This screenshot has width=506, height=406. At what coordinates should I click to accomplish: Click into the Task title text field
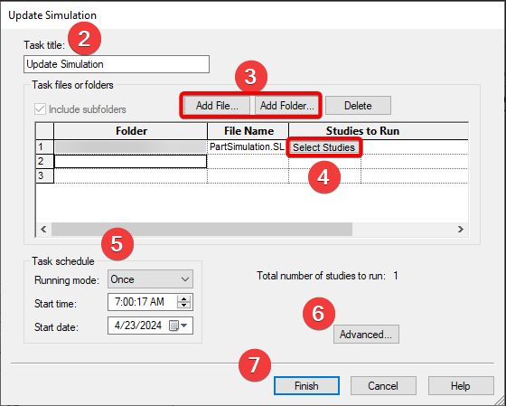pyautogui.click(x=117, y=64)
